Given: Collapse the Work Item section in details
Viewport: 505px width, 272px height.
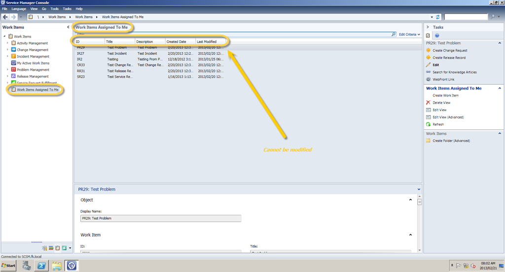Looking at the screenshot, I should click(411, 235).
